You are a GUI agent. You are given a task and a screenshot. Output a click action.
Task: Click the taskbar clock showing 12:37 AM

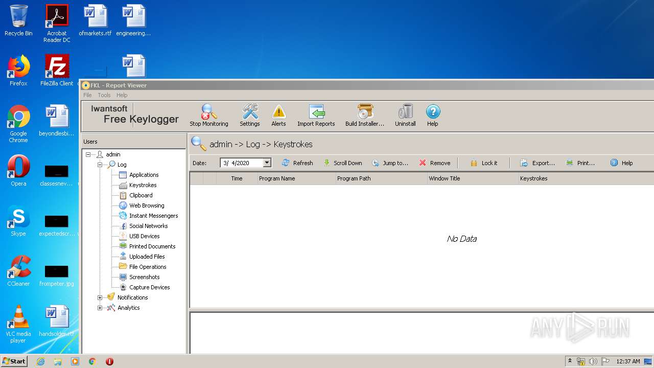click(628, 361)
